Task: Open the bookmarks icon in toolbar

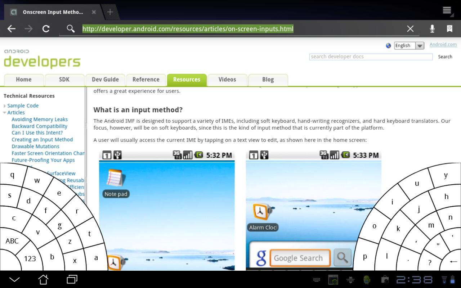Action: click(449, 29)
